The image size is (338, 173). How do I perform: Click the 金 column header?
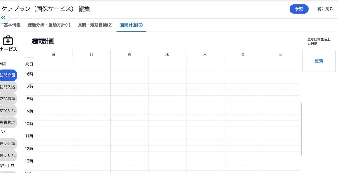[x=243, y=55]
